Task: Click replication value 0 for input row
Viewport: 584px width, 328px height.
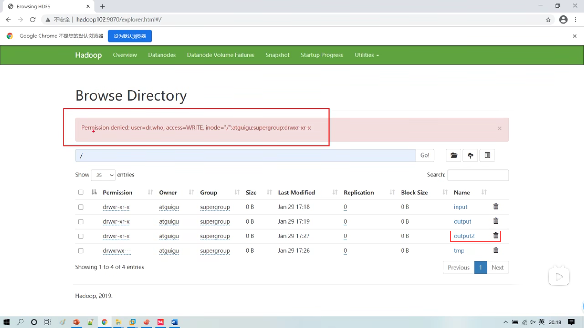Action: pyautogui.click(x=345, y=207)
